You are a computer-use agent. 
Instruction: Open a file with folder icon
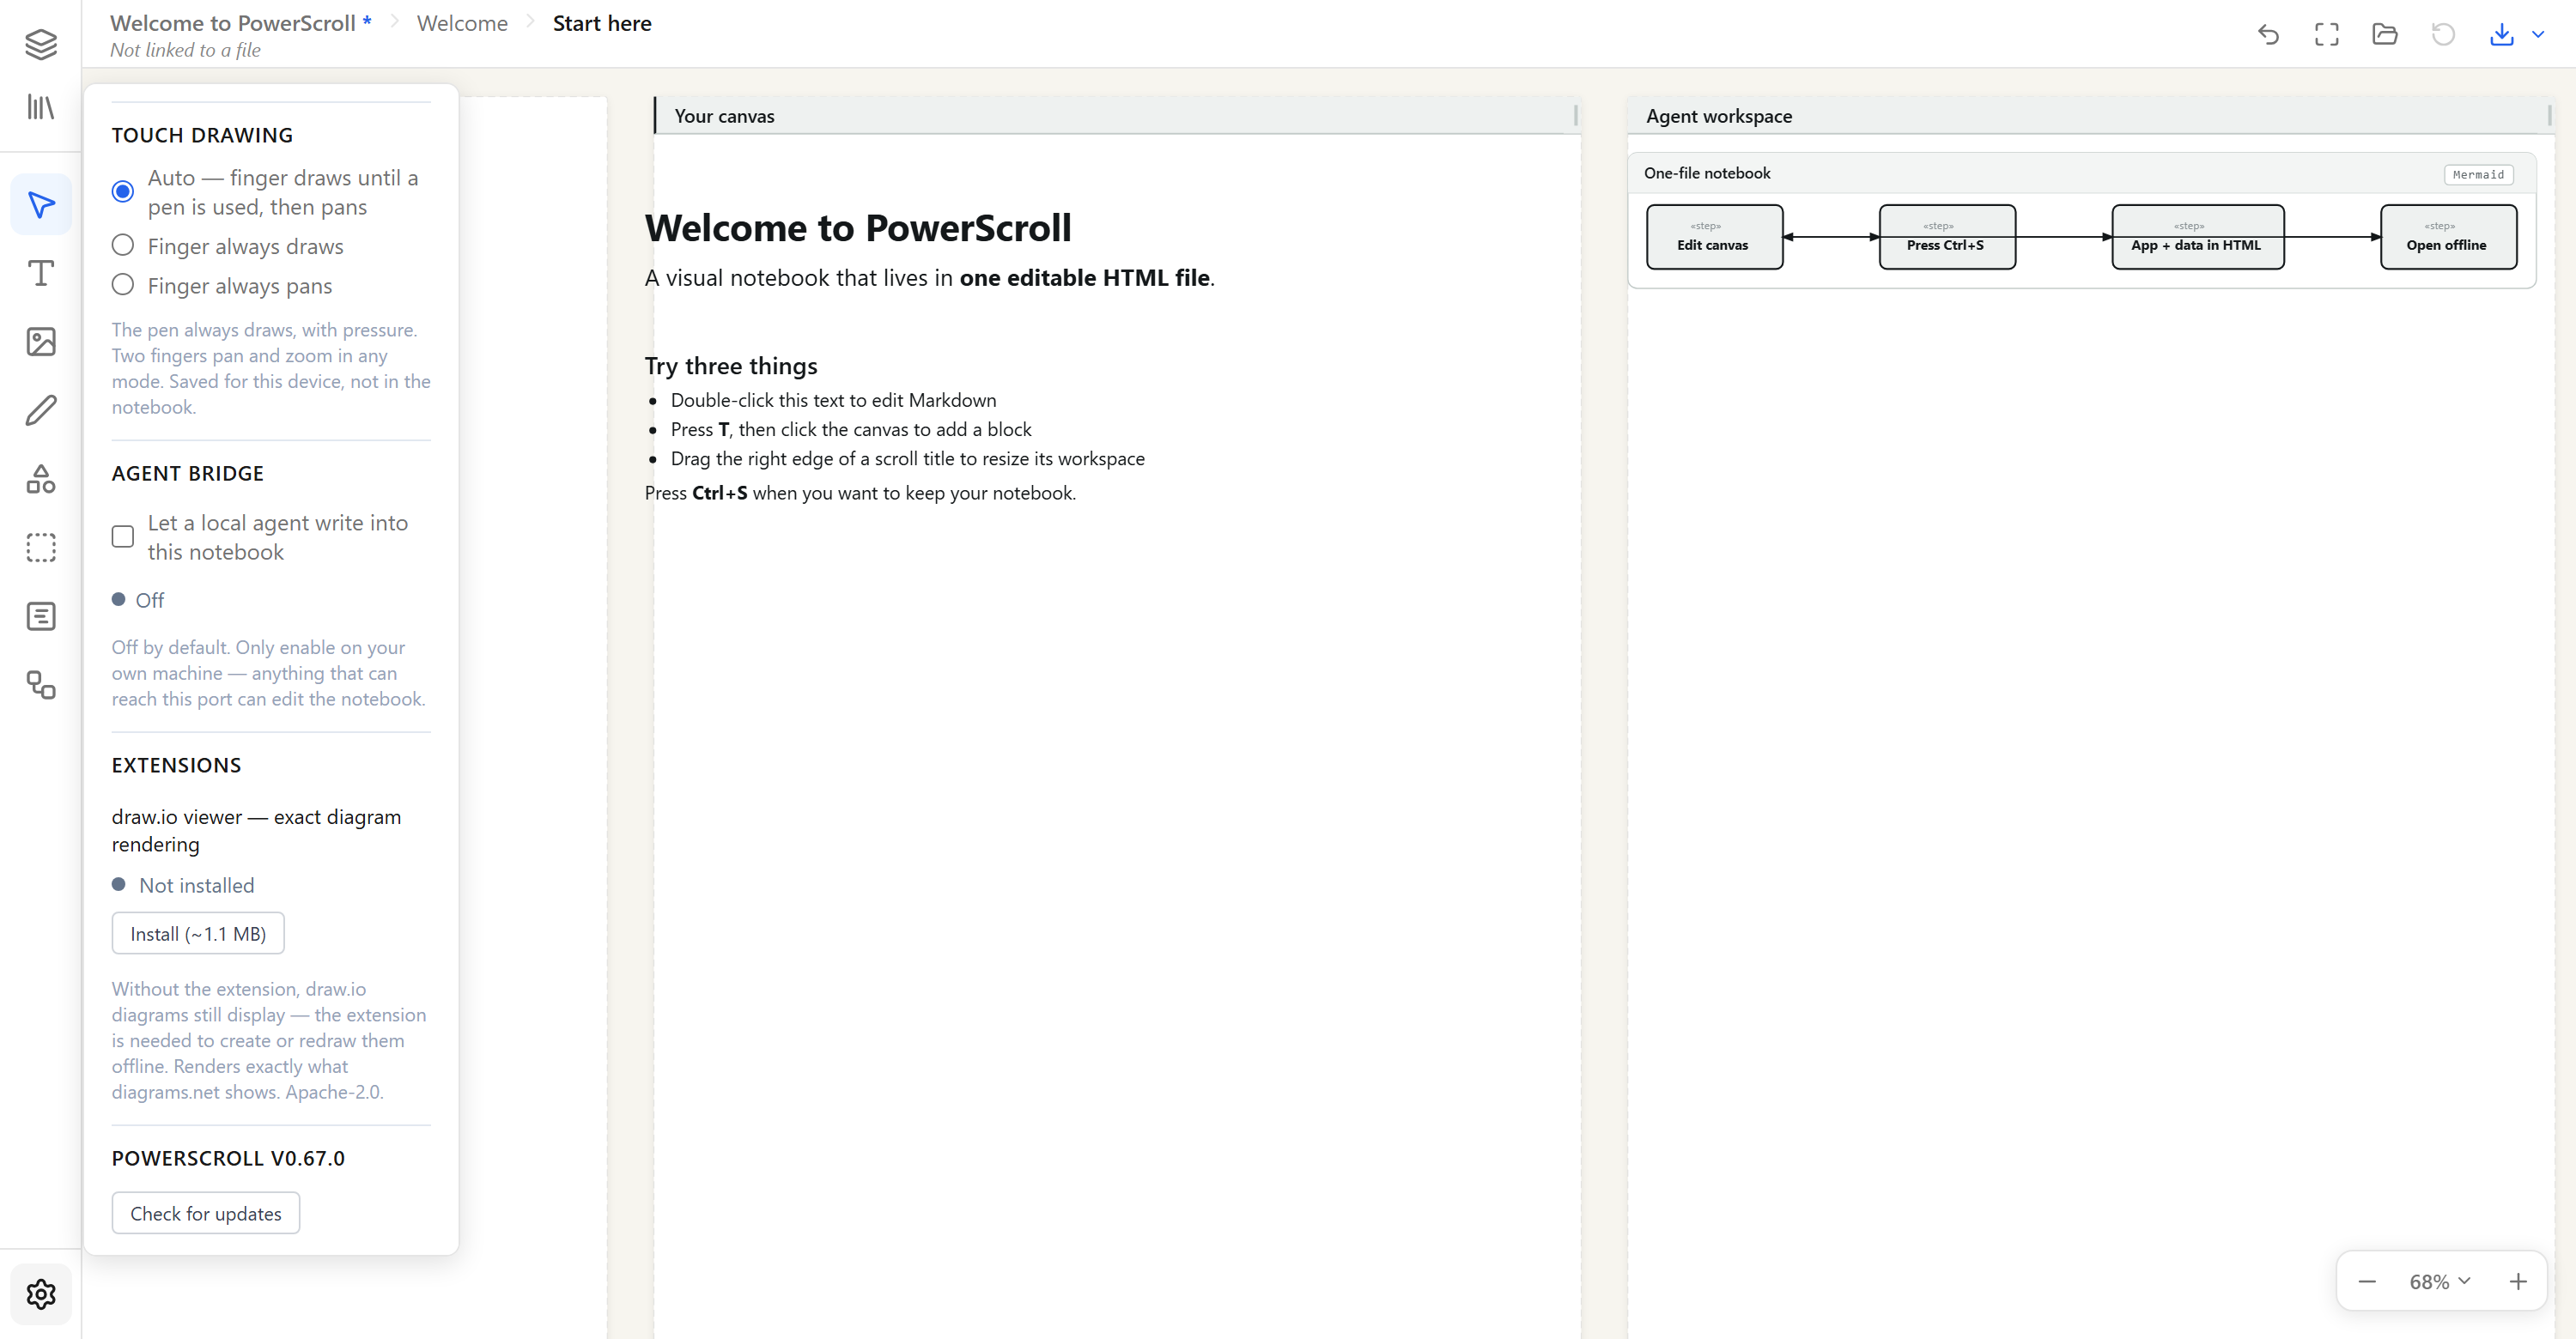pyautogui.click(x=2385, y=34)
